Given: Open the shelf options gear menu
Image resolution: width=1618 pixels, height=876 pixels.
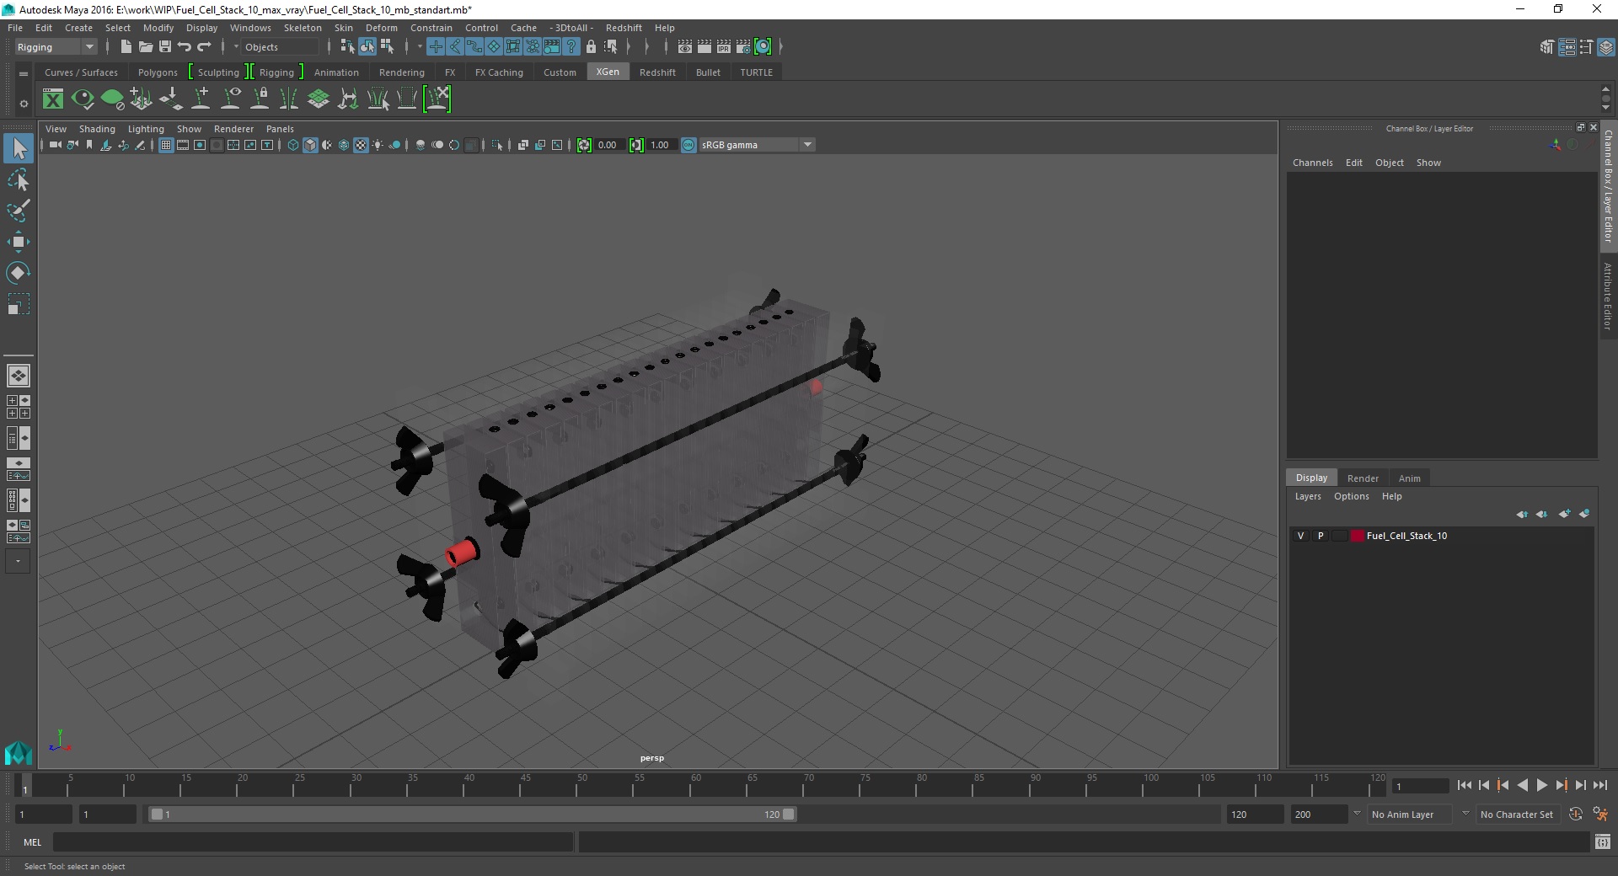Looking at the screenshot, I should [24, 104].
